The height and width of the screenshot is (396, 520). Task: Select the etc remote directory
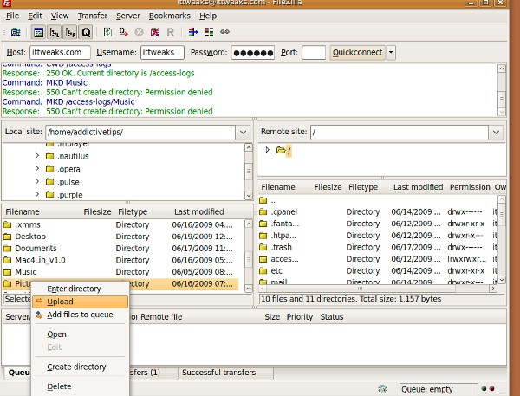click(378, 270)
